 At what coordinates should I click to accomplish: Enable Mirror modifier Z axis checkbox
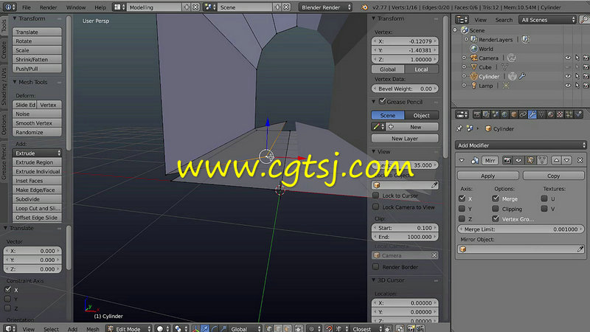pyautogui.click(x=462, y=218)
